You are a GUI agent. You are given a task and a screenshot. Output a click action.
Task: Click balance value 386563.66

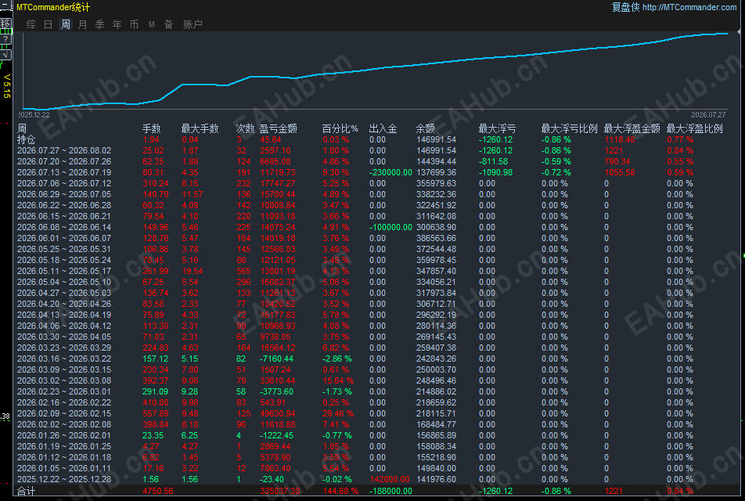436,238
